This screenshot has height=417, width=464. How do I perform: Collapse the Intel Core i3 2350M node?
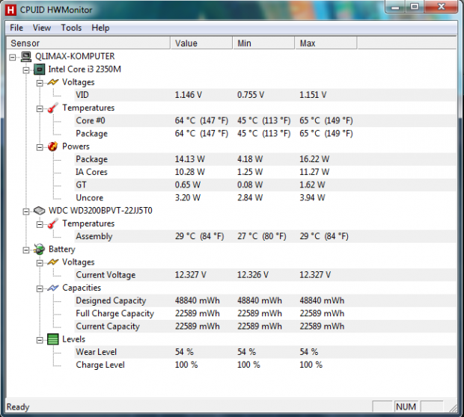pos(26,70)
